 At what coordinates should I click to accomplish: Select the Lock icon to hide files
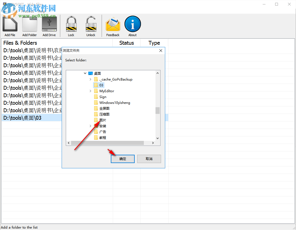click(71, 24)
